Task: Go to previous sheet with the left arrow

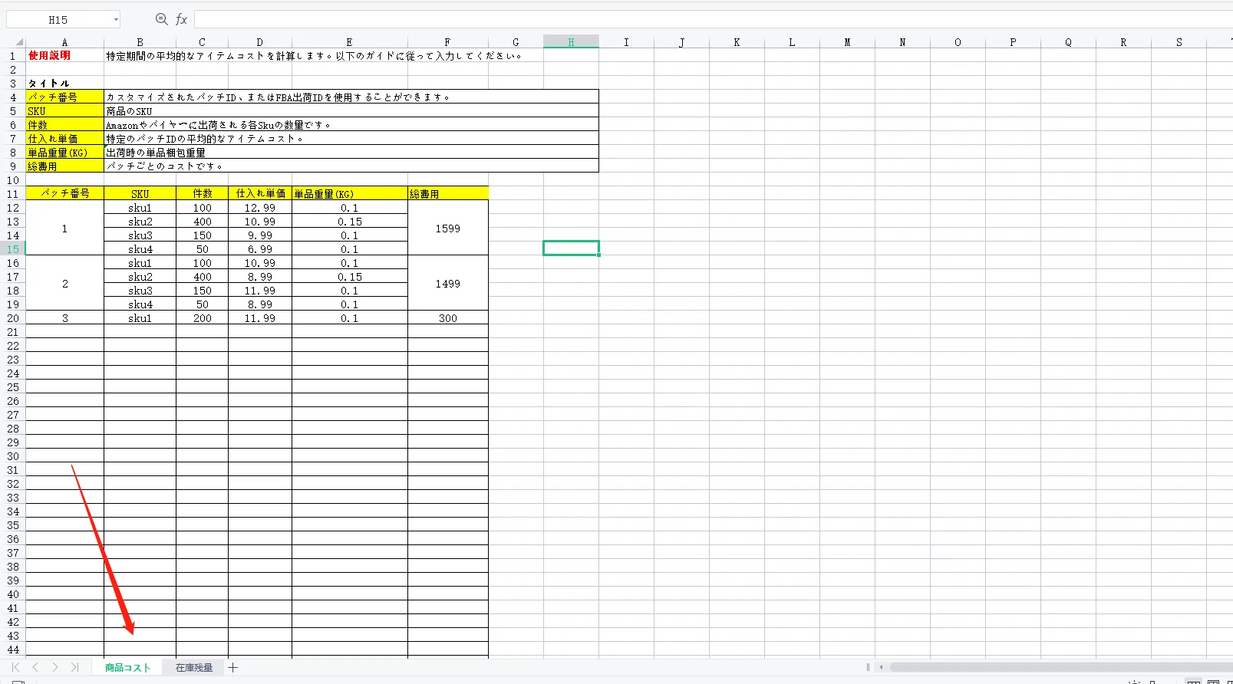Action: coord(35,667)
